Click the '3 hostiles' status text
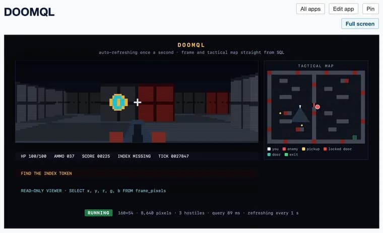 (191, 213)
